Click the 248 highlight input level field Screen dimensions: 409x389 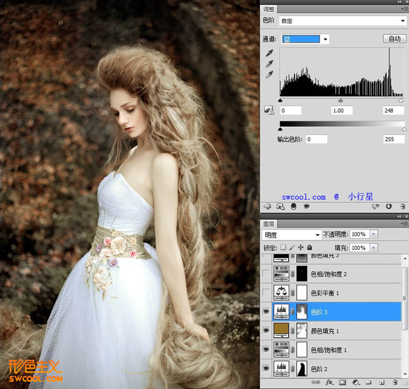[x=393, y=111]
